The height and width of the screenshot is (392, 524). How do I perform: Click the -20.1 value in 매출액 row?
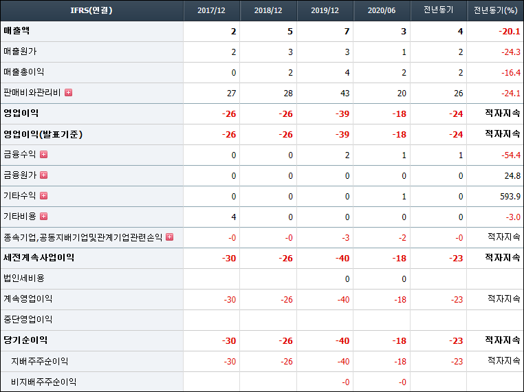(x=510, y=32)
